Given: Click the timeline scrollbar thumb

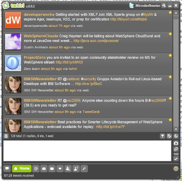Looking at the screenshot, I should click(176, 17).
